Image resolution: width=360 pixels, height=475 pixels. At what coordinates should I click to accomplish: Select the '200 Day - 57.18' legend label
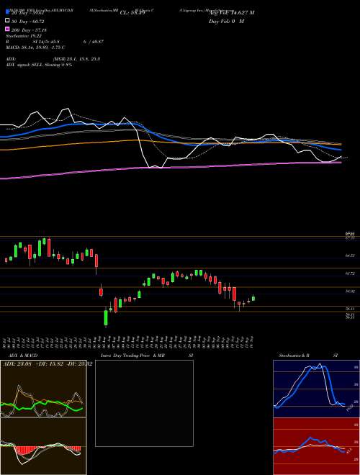(x=29, y=30)
